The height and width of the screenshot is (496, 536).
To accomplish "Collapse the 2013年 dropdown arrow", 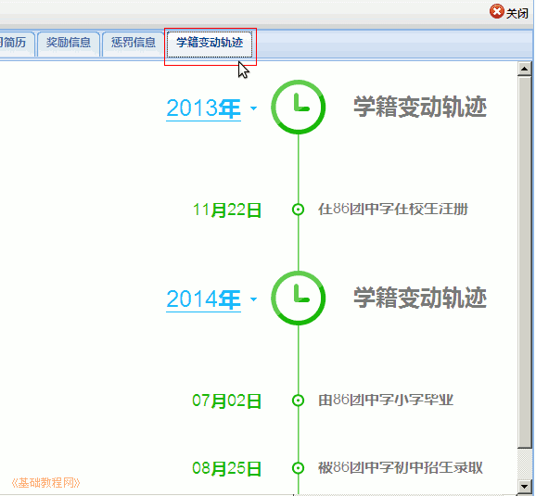I will [253, 108].
